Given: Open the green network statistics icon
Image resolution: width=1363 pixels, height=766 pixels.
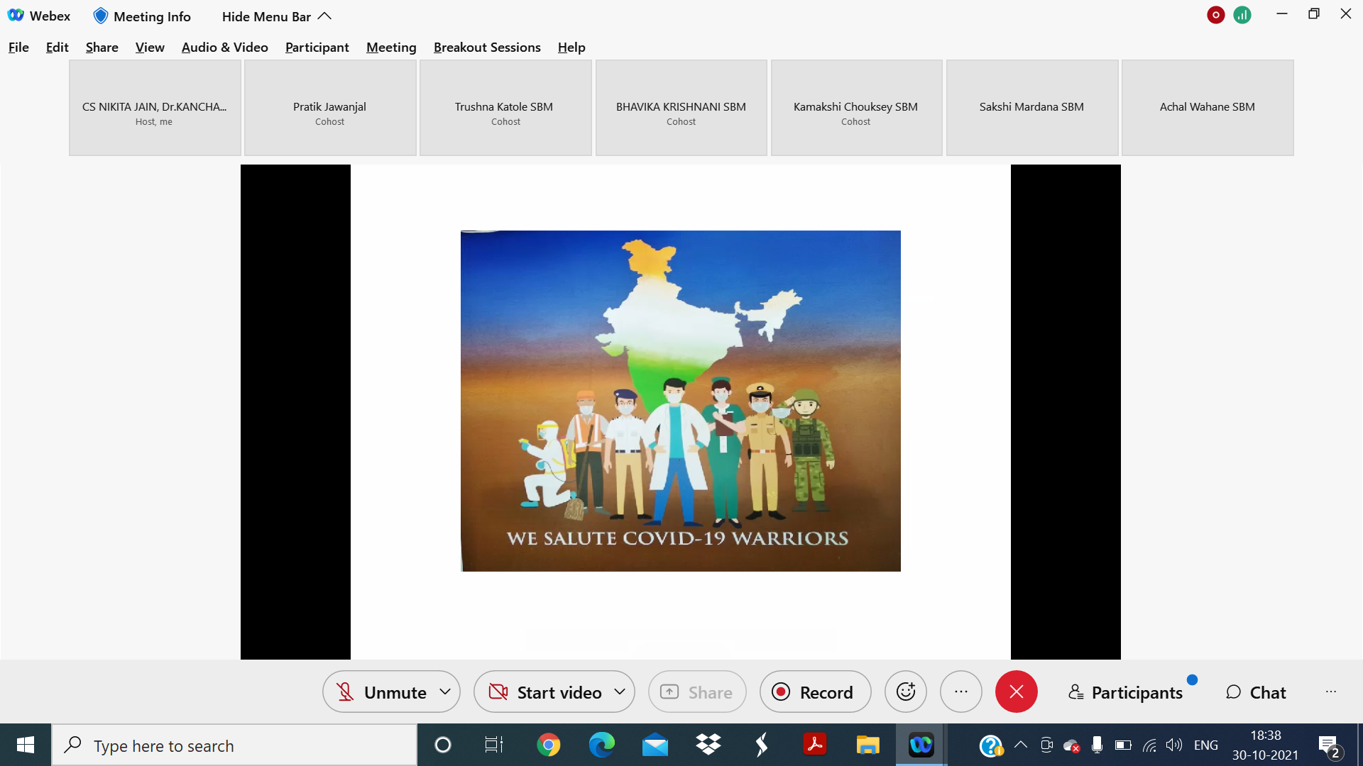Looking at the screenshot, I should click(x=1242, y=15).
